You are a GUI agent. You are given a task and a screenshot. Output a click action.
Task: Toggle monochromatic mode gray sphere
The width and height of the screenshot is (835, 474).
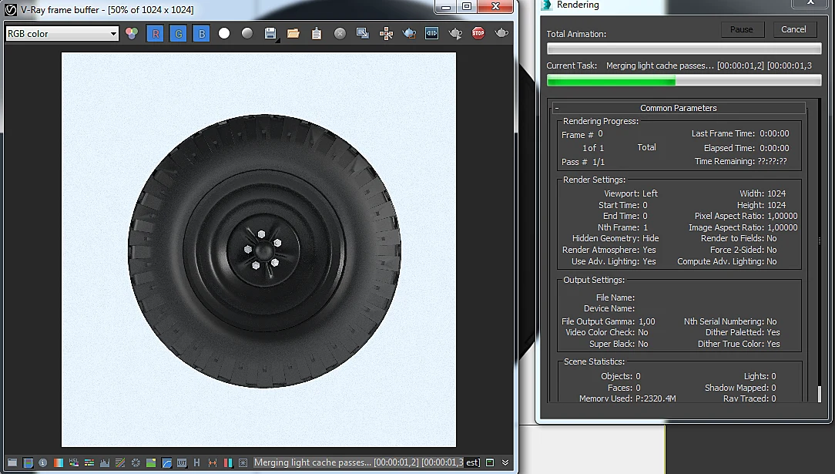[x=247, y=34]
